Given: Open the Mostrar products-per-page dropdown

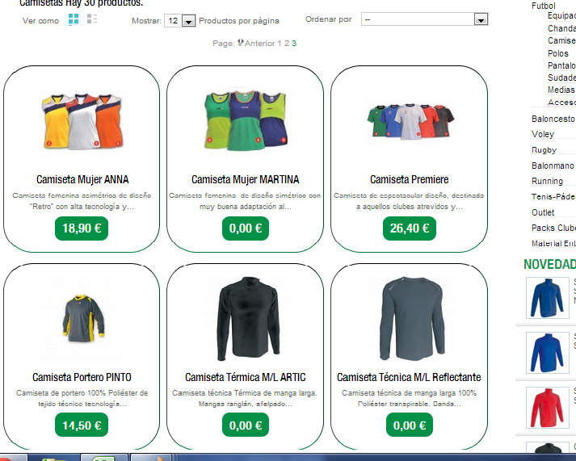Looking at the screenshot, I should pos(179,20).
